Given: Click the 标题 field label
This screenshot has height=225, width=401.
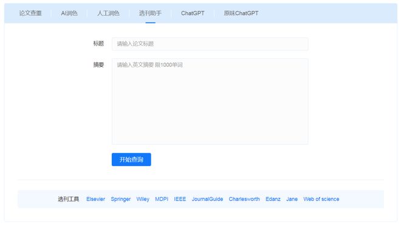Looking at the screenshot, I should 98,44.
